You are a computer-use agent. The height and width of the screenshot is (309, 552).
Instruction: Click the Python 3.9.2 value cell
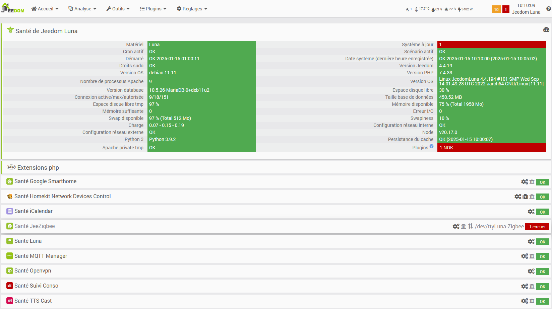(202, 139)
